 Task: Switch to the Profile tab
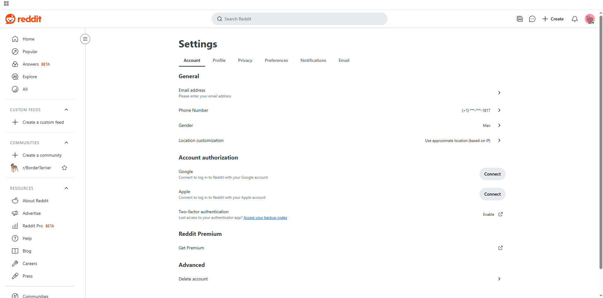point(219,60)
